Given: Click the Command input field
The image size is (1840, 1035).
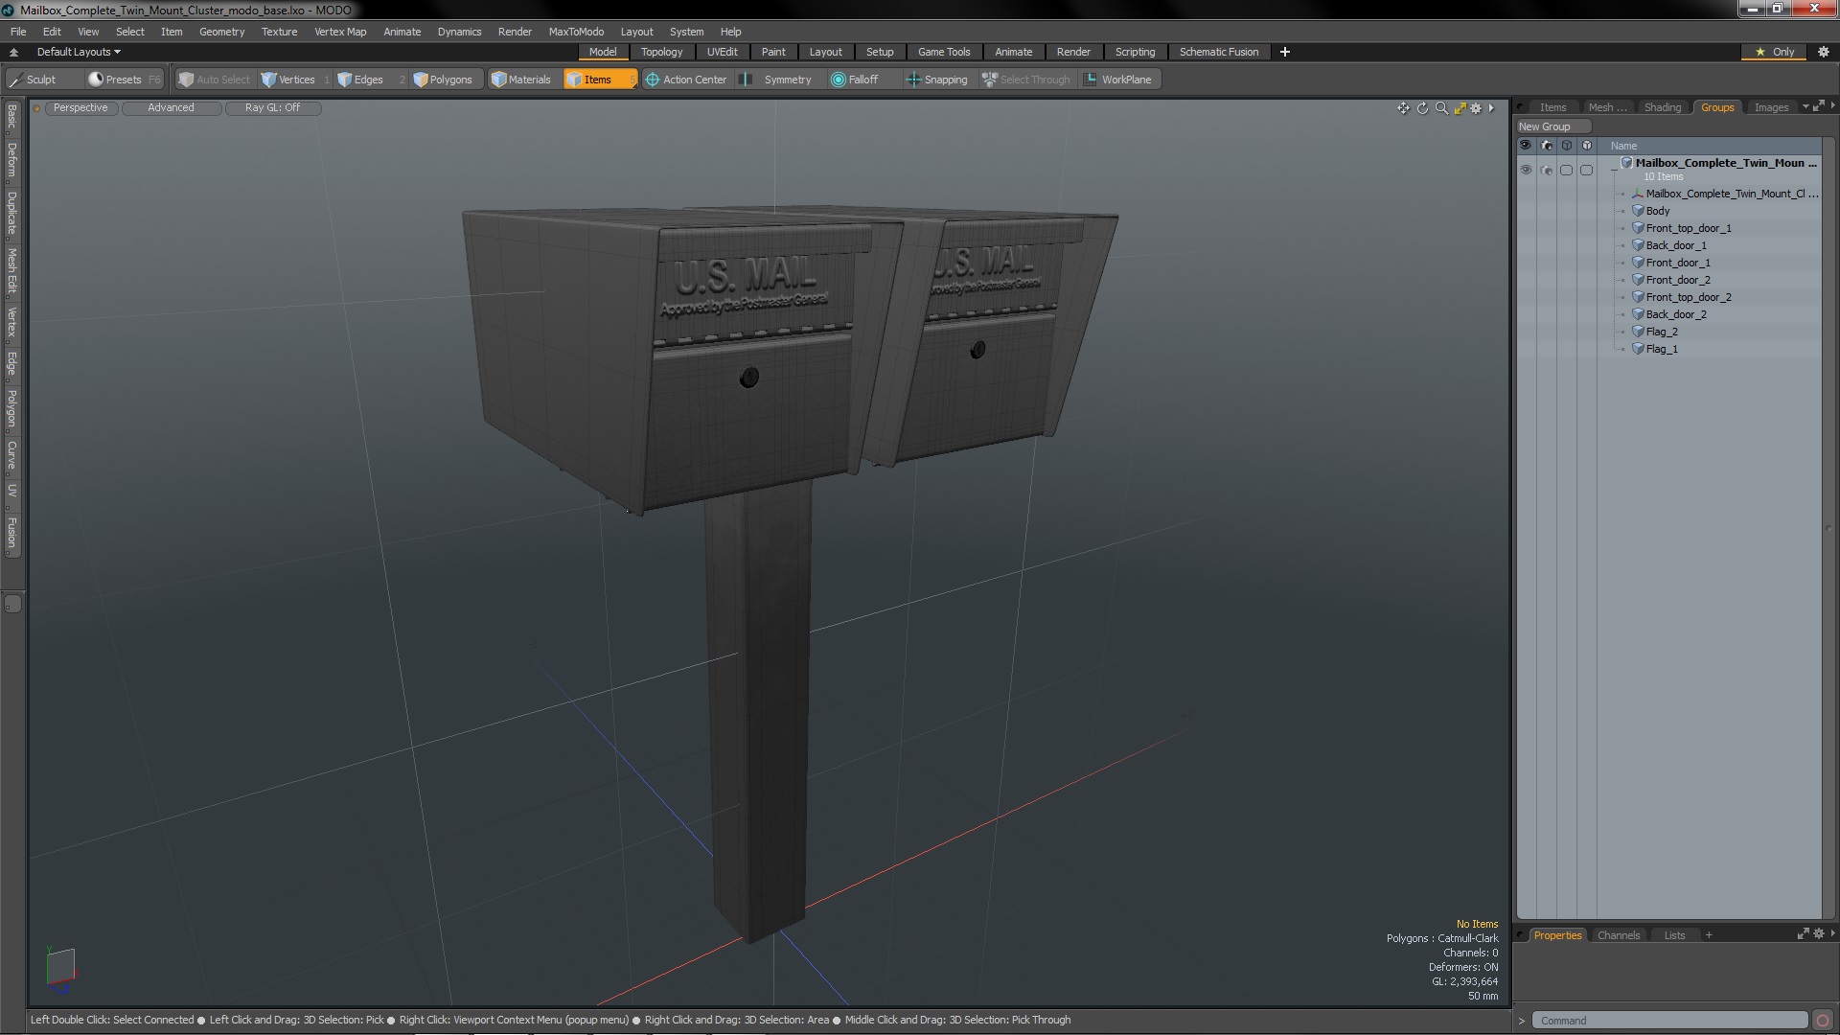Looking at the screenshot, I should (x=1668, y=1021).
